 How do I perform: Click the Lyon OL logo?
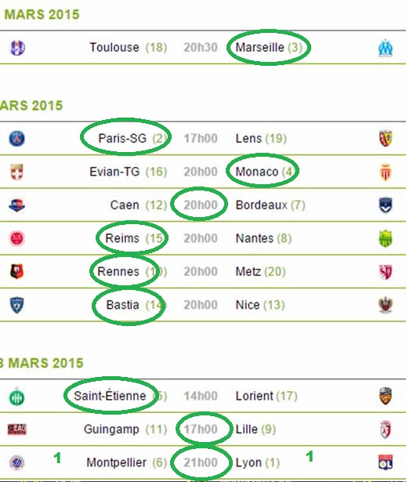pyautogui.click(x=386, y=462)
